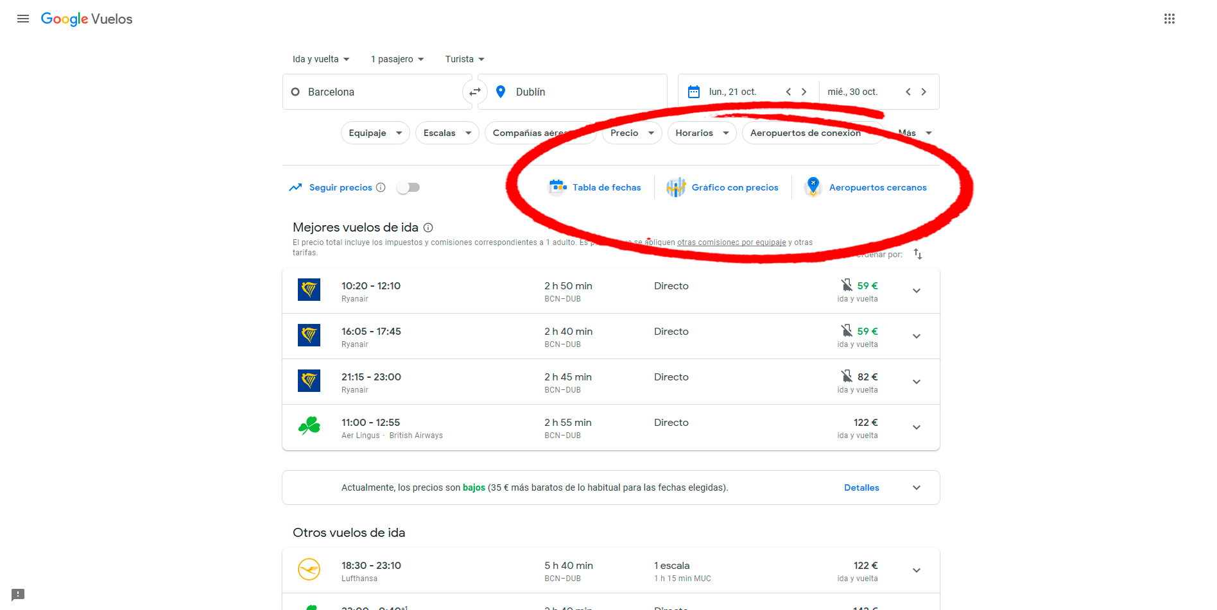1217x610 pixels.
Task: Edit the Dublín destination field
Action: 573,92
